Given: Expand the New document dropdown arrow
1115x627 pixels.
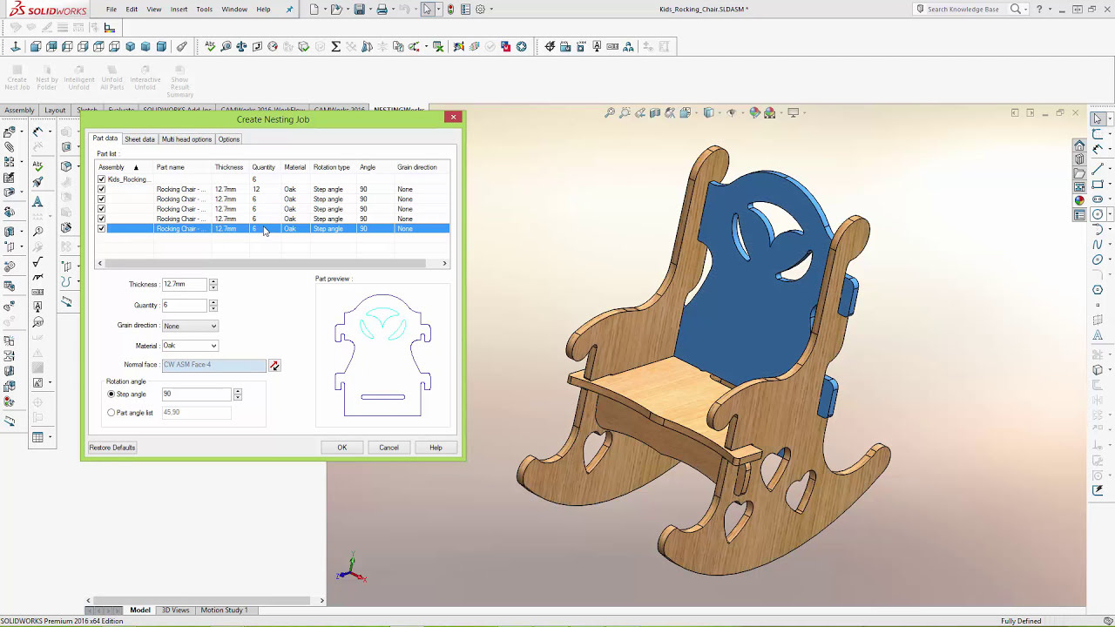Looking at the screenshot, I should pos(325,10).
